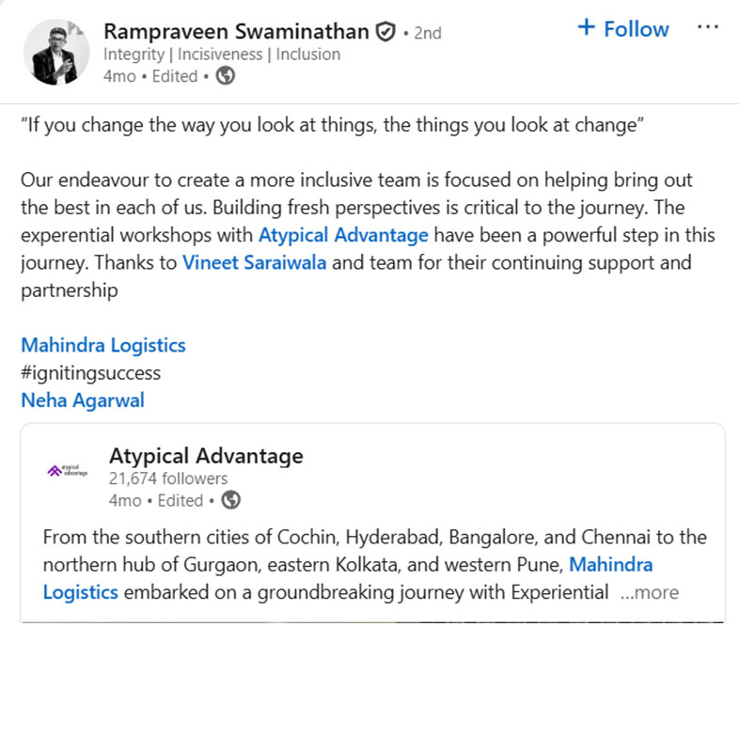The height and width of the screenshot is (752, 739).
Task: Open the Atypical Advantage mention in post
Action: click(x=343, y=236)
